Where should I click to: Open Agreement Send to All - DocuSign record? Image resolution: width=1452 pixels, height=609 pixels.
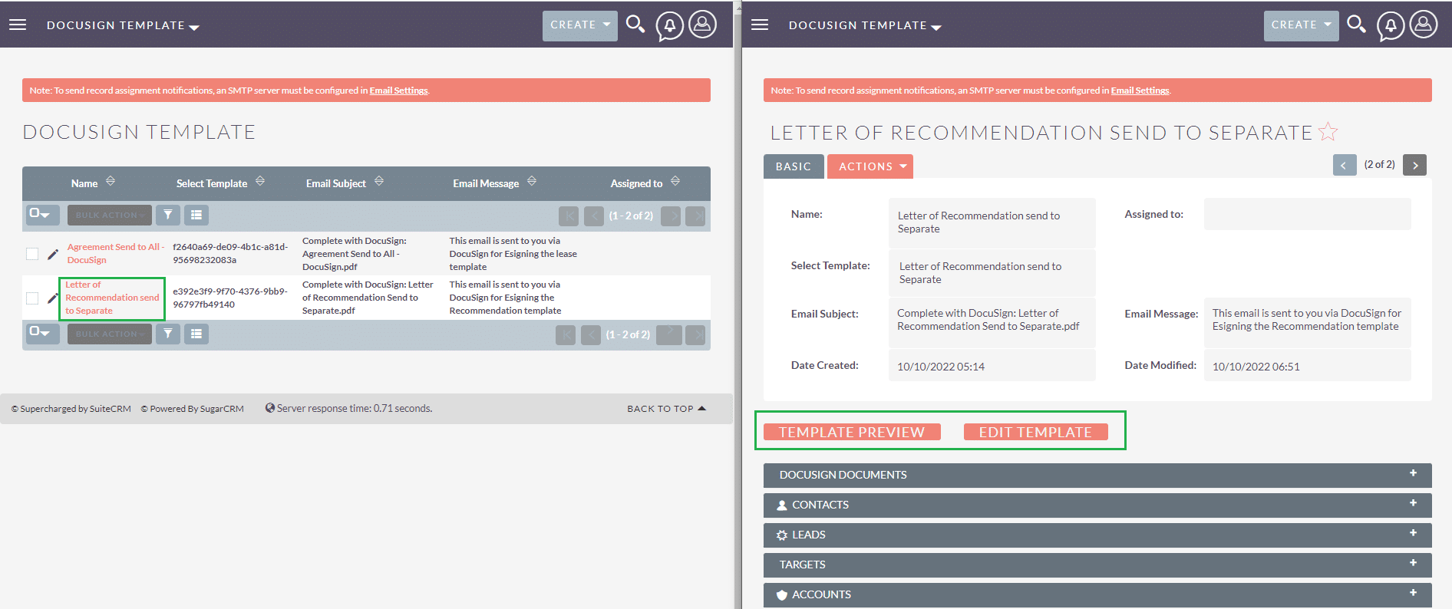point(115,254)
